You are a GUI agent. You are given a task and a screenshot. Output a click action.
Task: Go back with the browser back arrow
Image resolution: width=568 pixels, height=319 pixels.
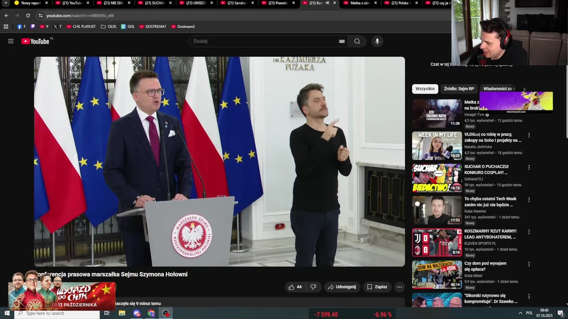(x=6, y=16)
